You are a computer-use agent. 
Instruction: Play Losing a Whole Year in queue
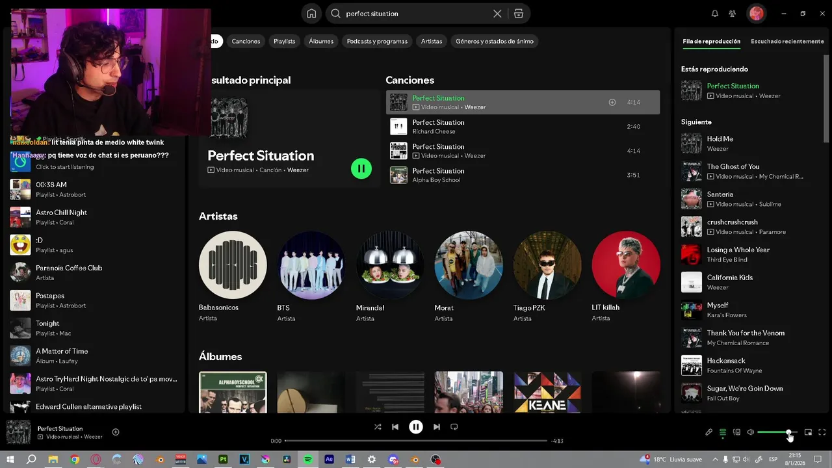[751, 255]
